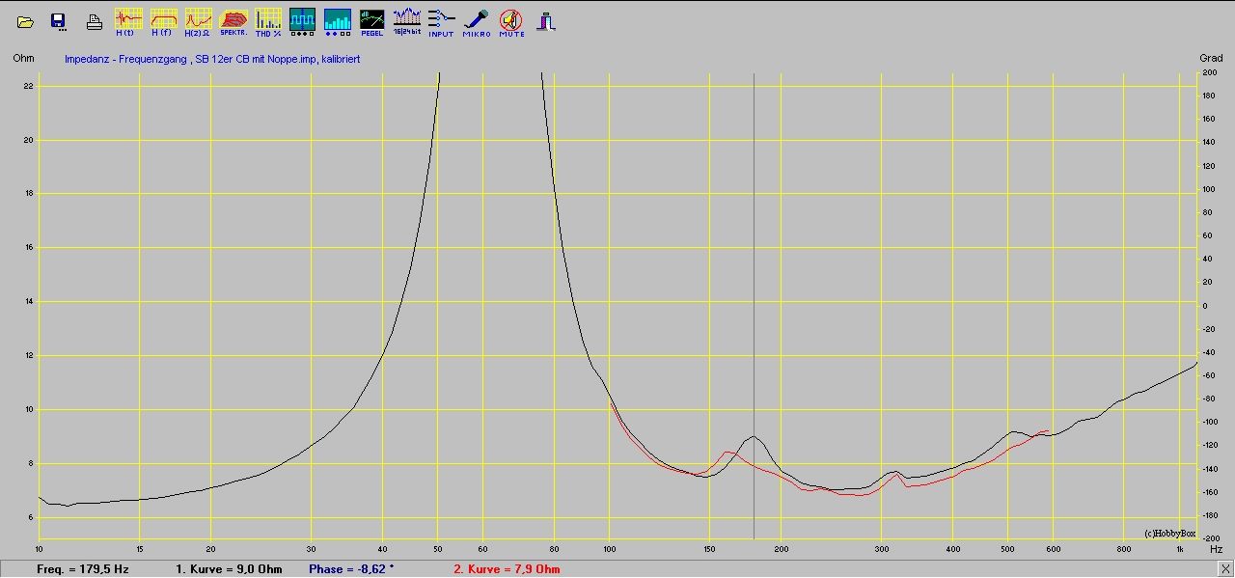Image resolution: width=1235 pixels, height=578 pixels.
Task: Open the THD % distortion measurement
Action: pos(268,21)
